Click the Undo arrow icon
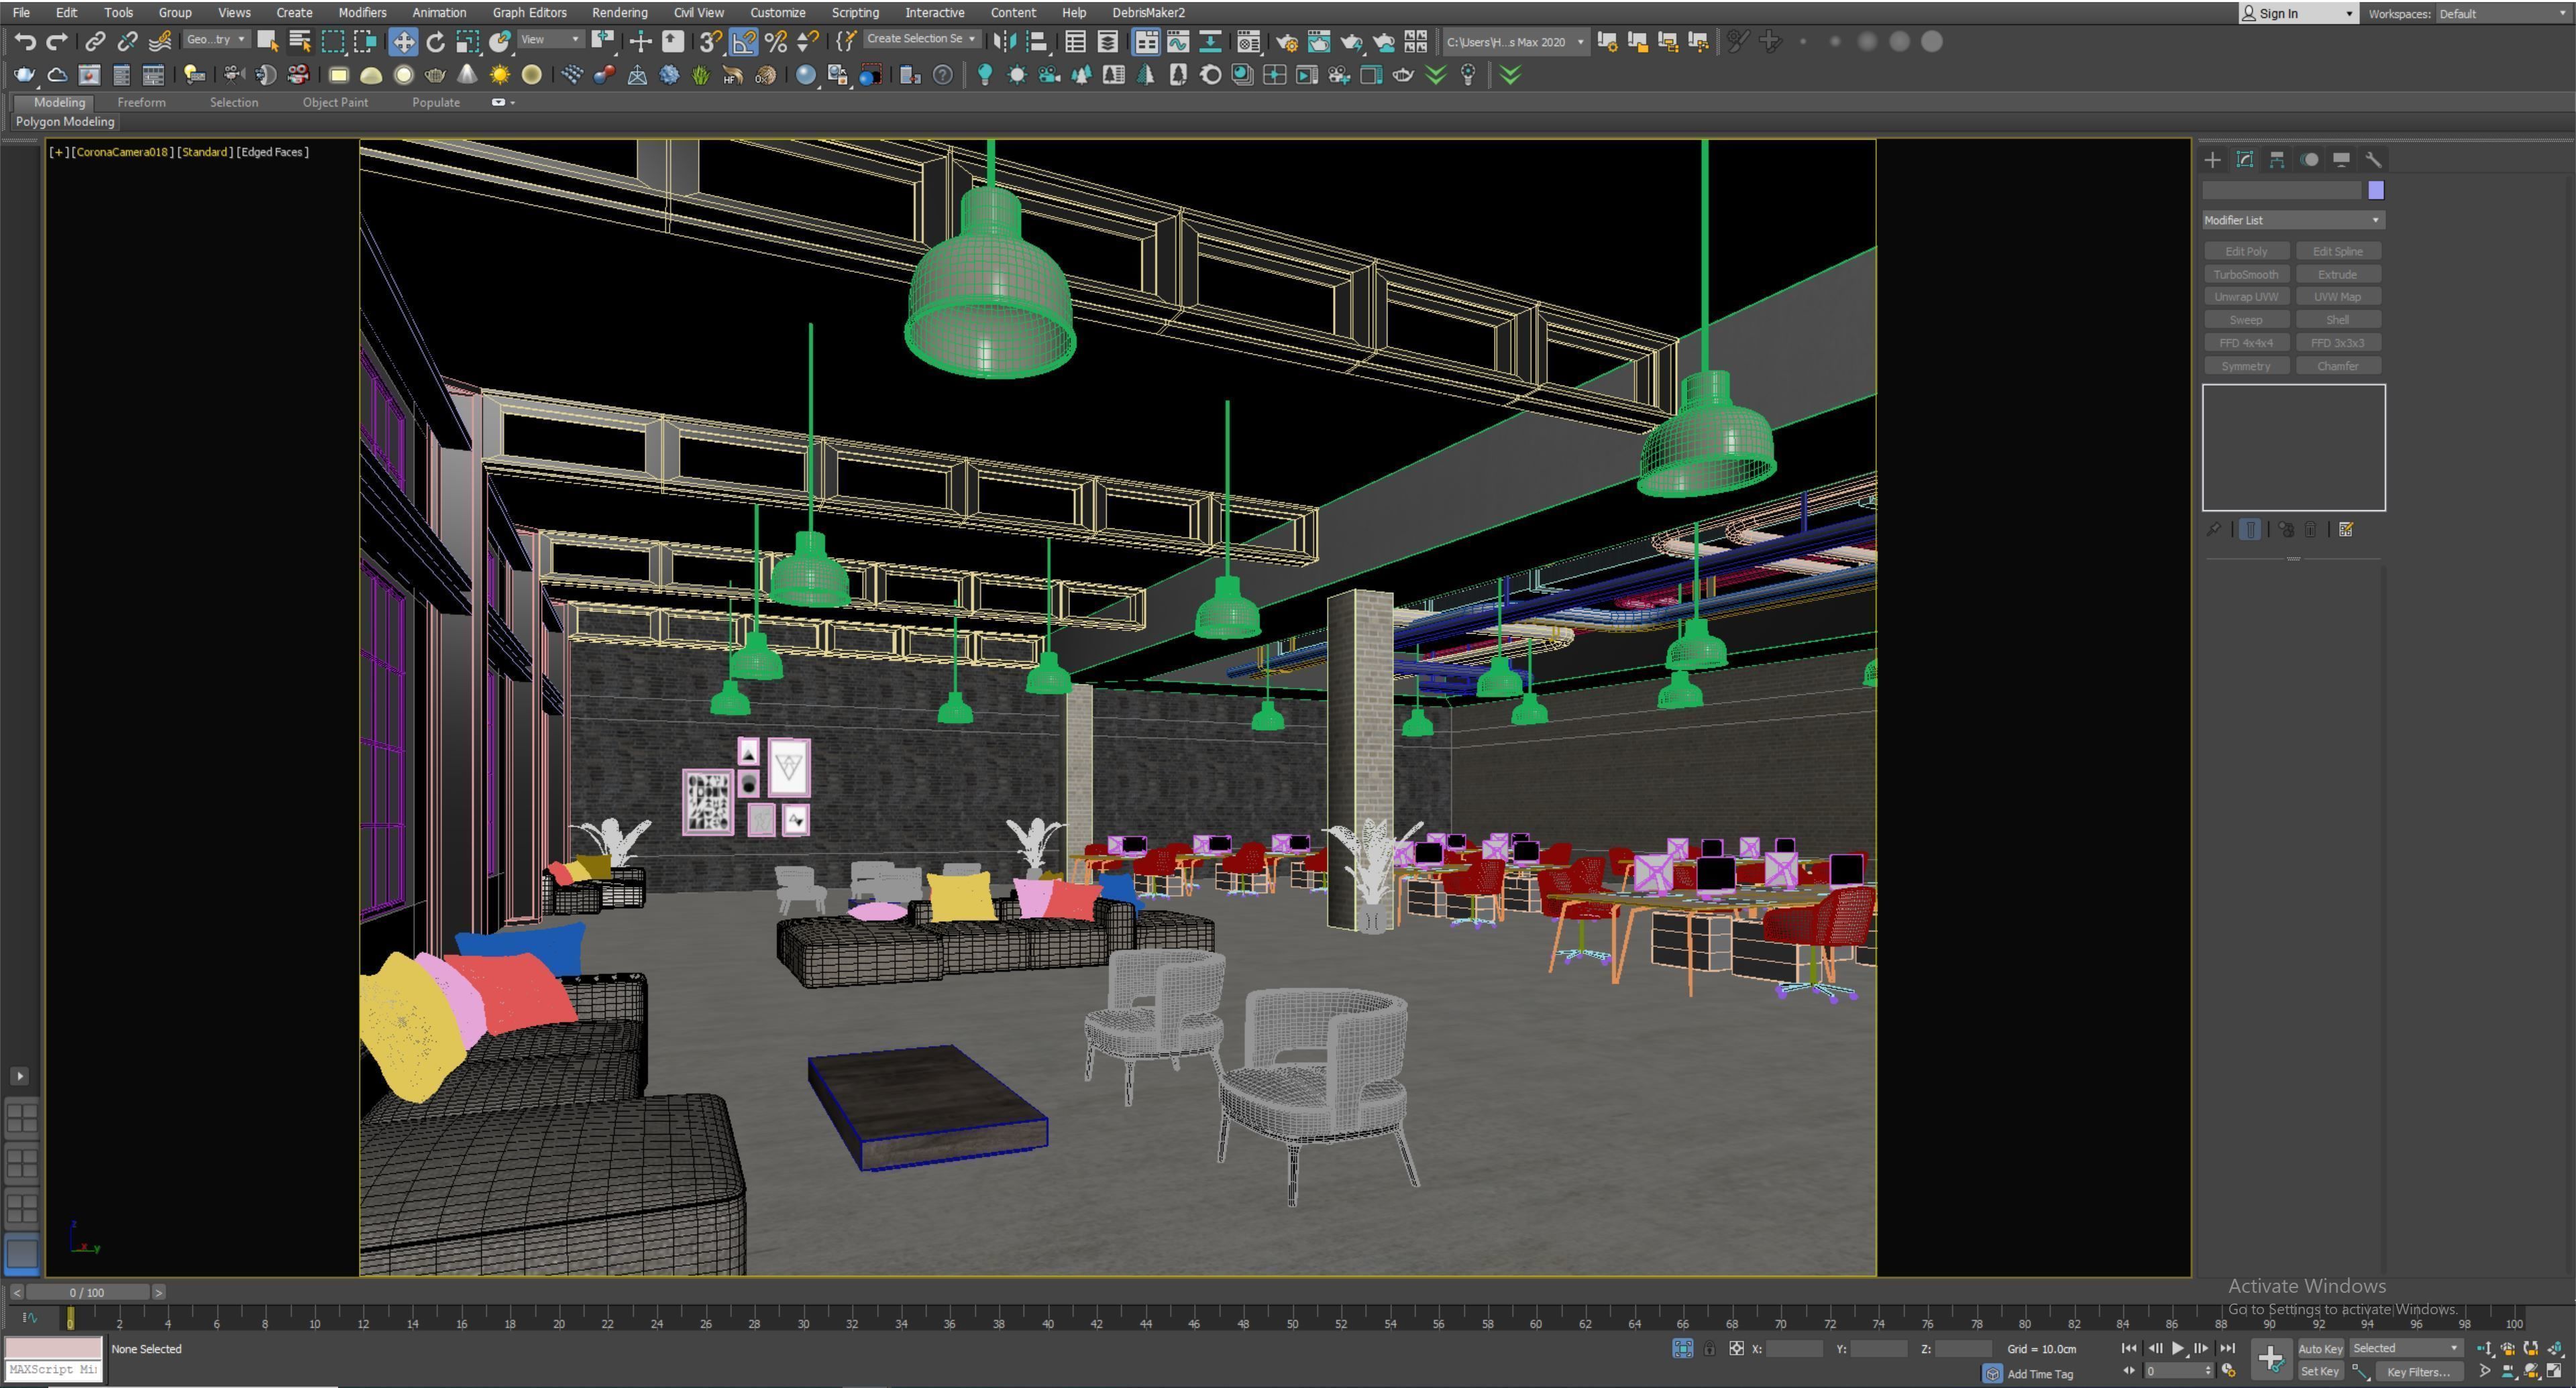Screen dimensions: 2576x1388 [x=25, y=41]
